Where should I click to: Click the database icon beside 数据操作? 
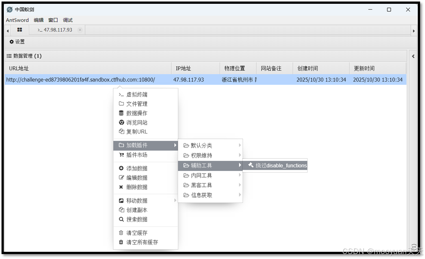click(x=121, y=113)
